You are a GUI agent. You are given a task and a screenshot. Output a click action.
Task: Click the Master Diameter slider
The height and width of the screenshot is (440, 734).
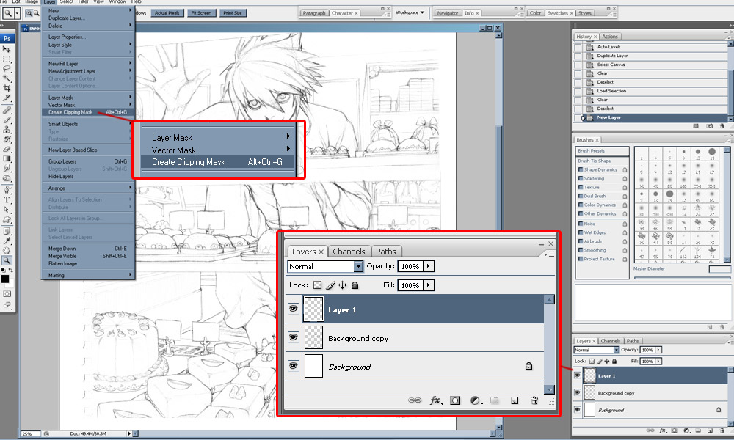point(682,277)
